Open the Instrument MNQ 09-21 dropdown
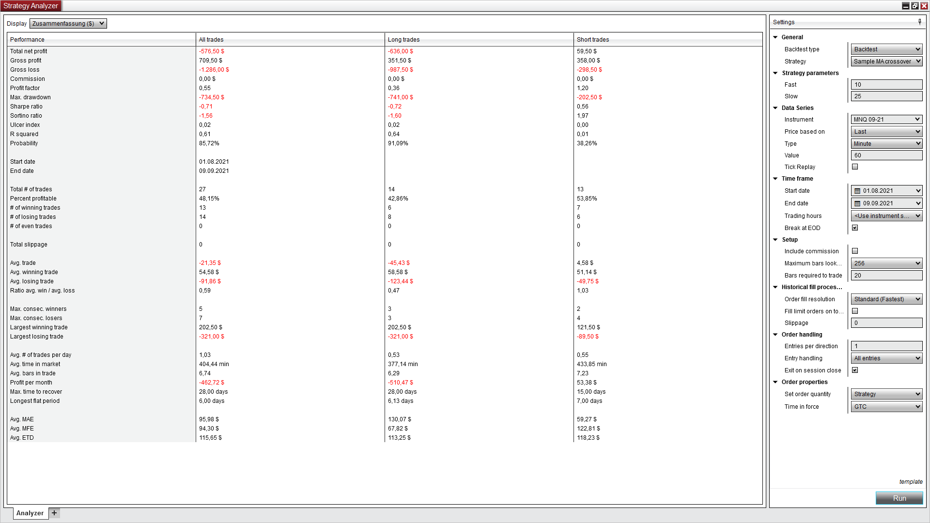Viewport: 930px width, 523px height. pyautogui.click(x=886, y=120)
